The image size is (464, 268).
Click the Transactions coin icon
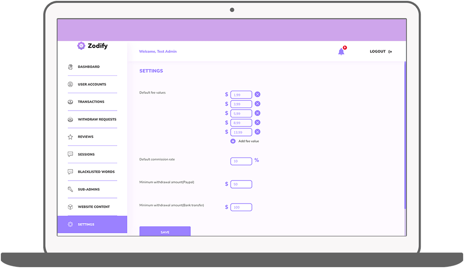(x=70, y=102)
